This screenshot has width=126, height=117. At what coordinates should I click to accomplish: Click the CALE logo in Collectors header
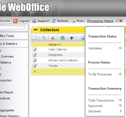[36, 30]
